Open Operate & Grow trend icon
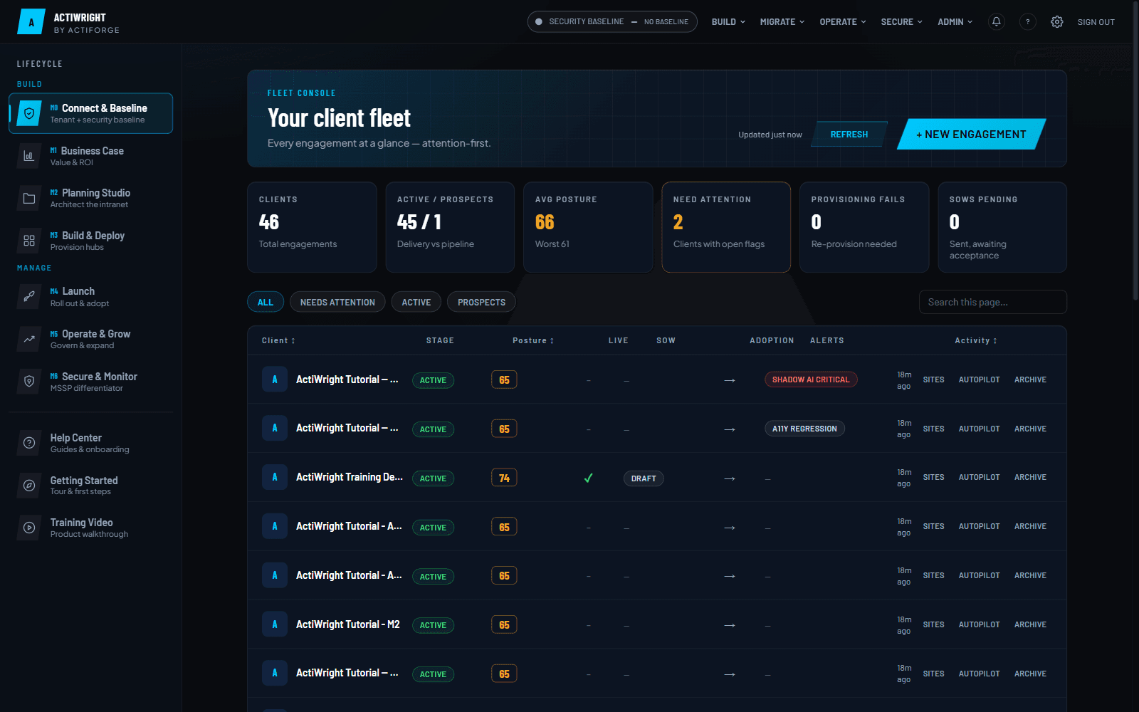 [x=29, y=339]
